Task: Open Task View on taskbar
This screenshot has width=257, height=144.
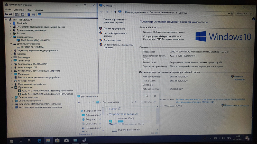Action: (x=30, y=141)
